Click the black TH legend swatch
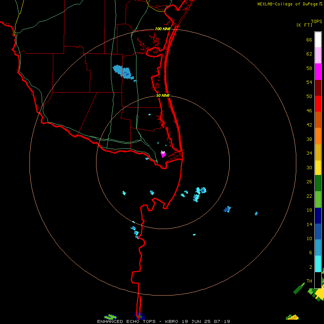324x324 pixels. pyautogui.click(x=318, y=280)
